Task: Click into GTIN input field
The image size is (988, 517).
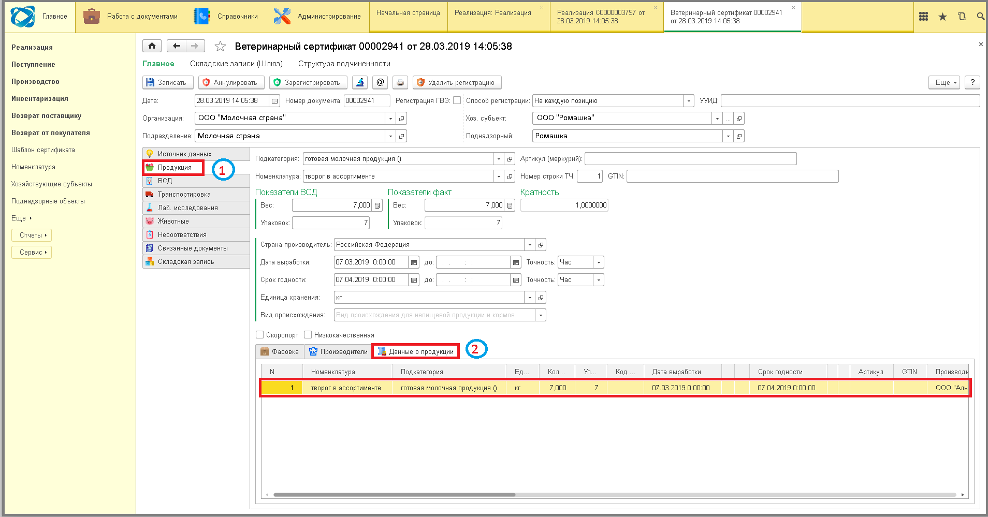Action: (x=732, y=176)
